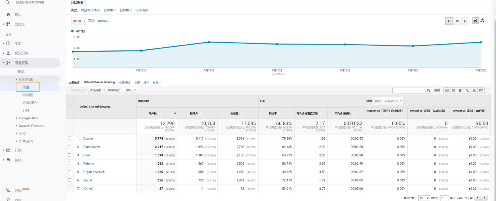Screen dimensions: 496x201
Task: Check the Display row checkbox
Action: click(x=70, y=138)
